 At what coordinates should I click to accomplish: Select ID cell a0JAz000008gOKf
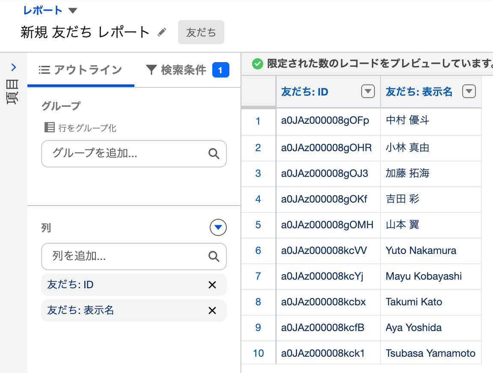pos(328,200)
